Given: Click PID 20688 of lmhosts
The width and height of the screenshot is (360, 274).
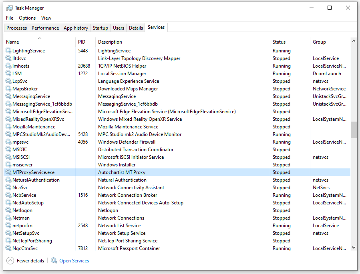Looking at the screenshot, I should coord(84,66).
